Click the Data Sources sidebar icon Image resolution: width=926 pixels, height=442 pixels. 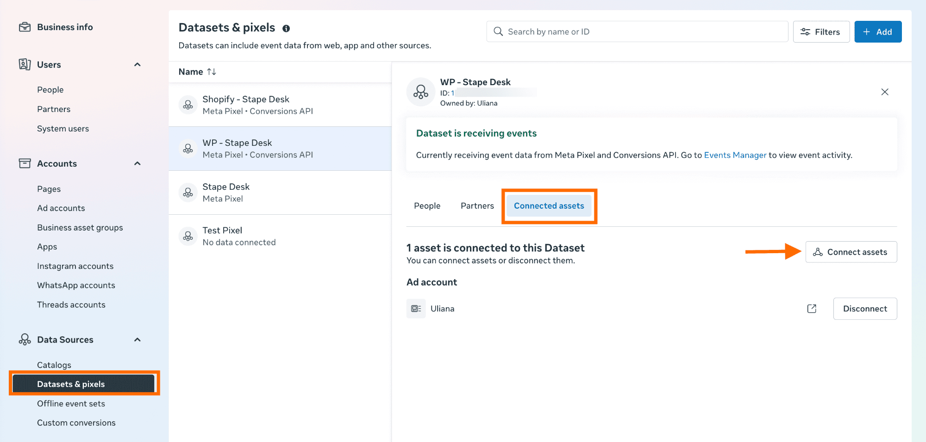point(25,340)
